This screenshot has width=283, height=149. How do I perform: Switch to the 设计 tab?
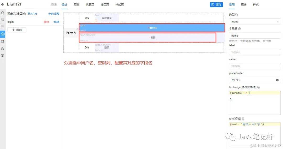64,4
